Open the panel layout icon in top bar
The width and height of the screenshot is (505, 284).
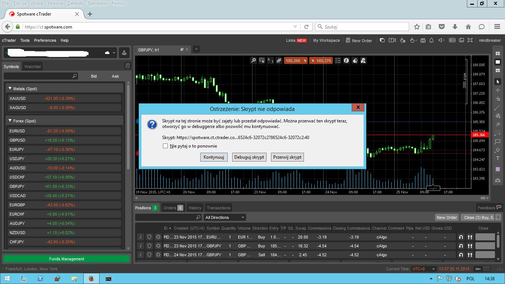tap(461, 40)
